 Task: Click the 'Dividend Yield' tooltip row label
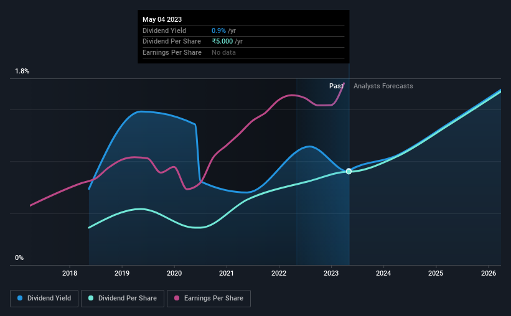(x=164, y=30)
